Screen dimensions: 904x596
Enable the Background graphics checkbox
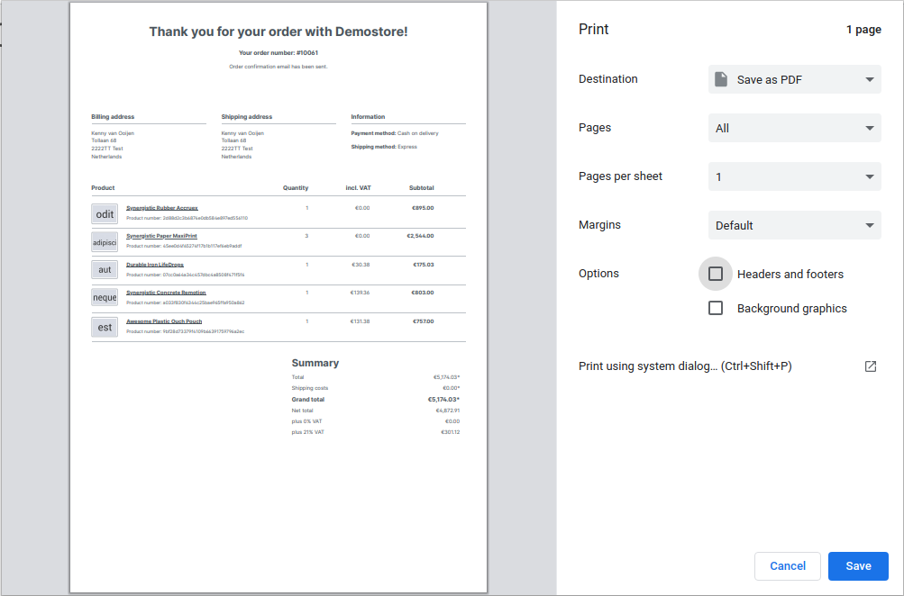(716, 308)
